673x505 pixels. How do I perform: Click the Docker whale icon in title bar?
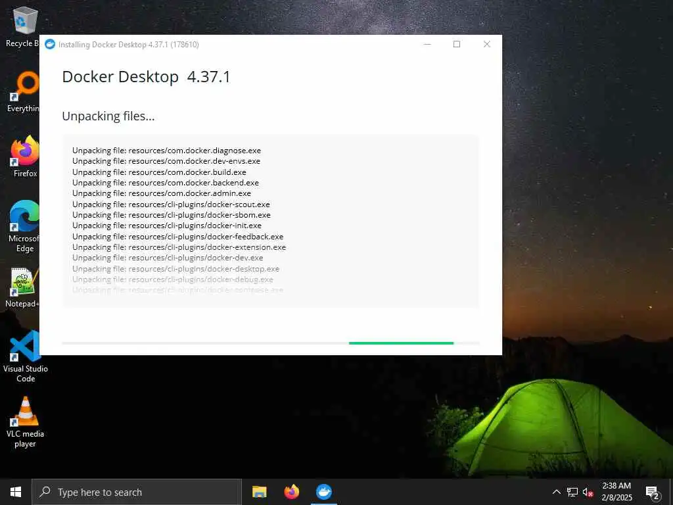(x=50, y=44)
